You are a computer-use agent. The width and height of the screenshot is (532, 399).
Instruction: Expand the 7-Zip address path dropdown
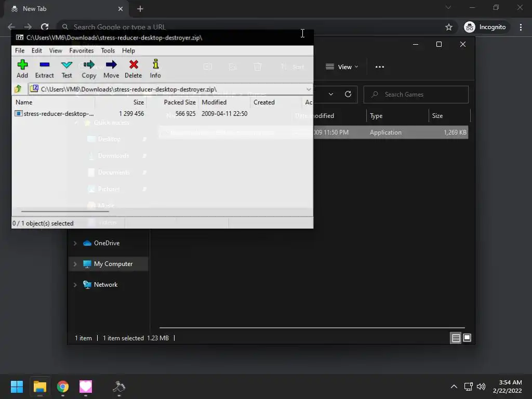click(x=309, y=89)
